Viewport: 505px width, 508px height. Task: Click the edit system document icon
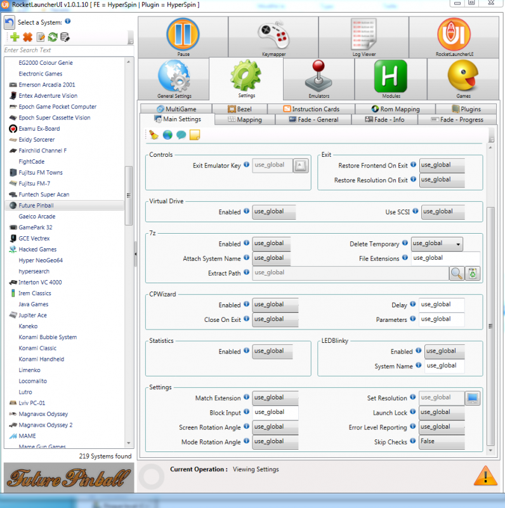41,37
